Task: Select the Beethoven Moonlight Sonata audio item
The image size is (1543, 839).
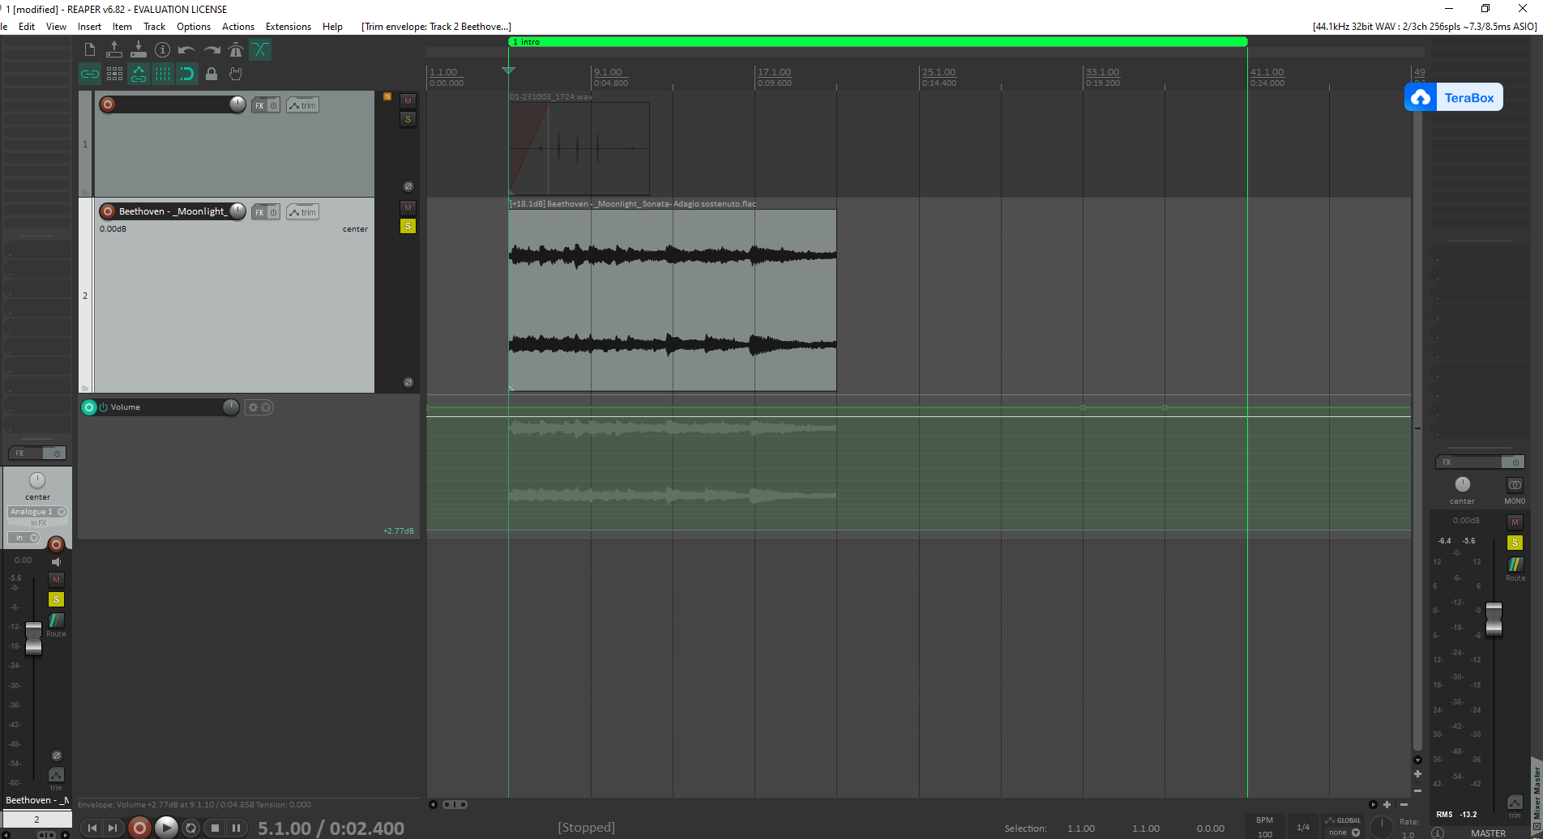Action: pyautogui.click(x=672, y=300)
